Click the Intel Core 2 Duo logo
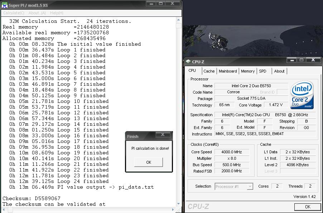Screen dimensions: 323x213 [x=302, y=95]
